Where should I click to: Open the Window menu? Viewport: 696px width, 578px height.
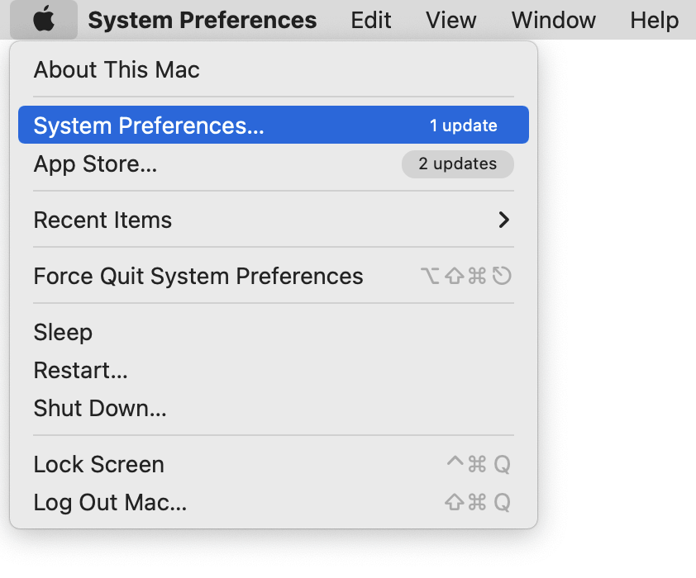pyautogui.click(x=553, y=20)
